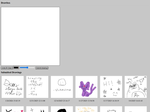Open the black brush color picker
The image size is (150, 112).
pyautogui.click(x=16, y=68)
